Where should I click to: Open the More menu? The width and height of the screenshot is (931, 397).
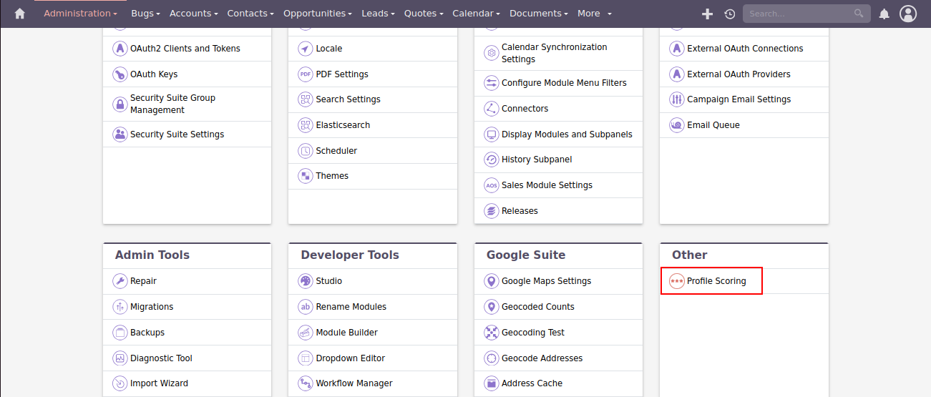coord(595,14)
